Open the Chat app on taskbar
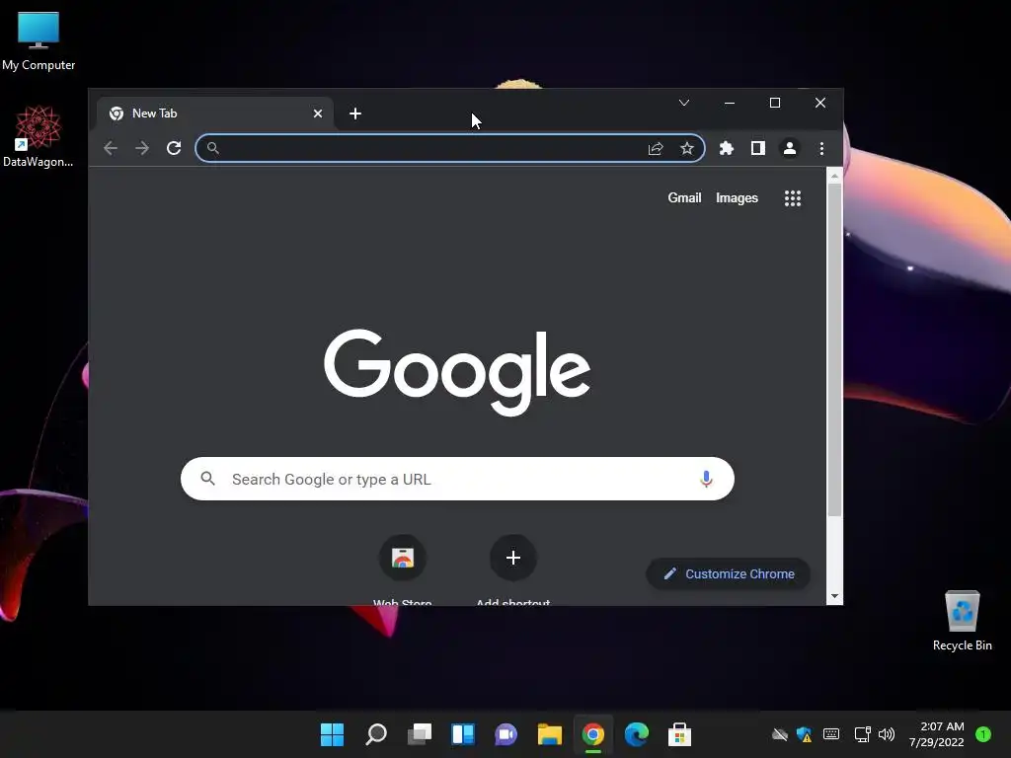The height and width of the screenshot is (758, 1011). tap(506, 734)
